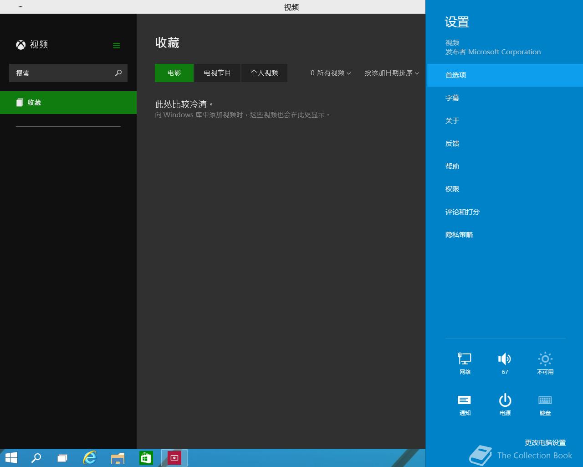Open the volume control showing 67
The width and height of the screenshot is (583, 467).
pos(505,363)
